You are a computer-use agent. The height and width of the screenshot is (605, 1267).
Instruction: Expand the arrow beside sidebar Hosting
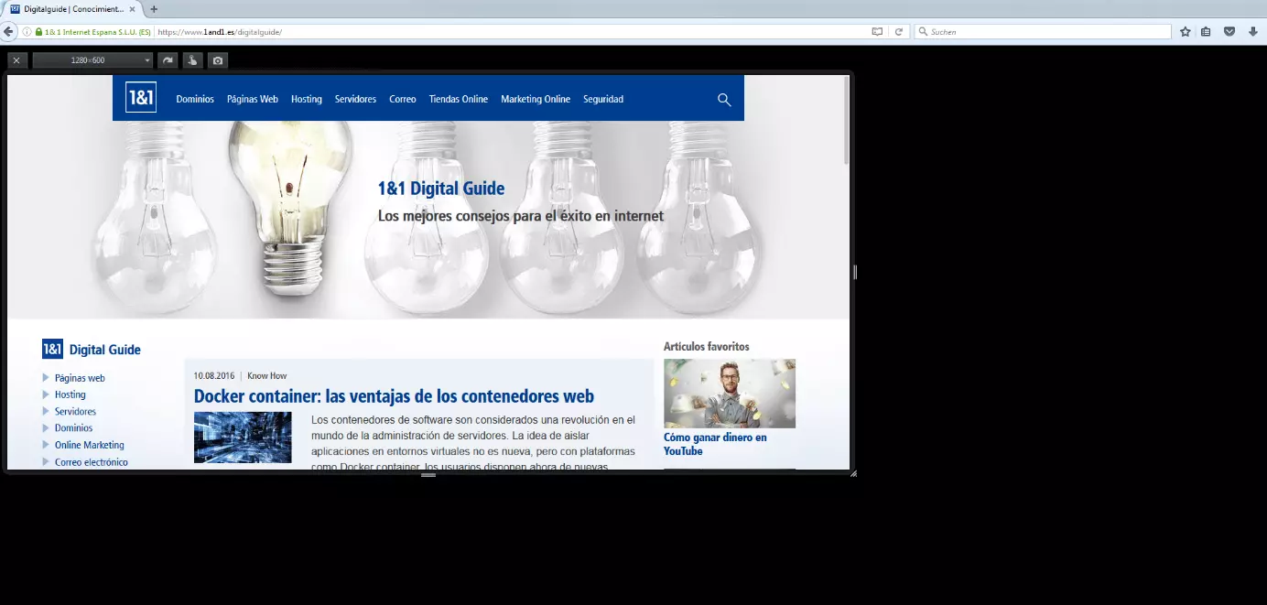pos(46,394)
